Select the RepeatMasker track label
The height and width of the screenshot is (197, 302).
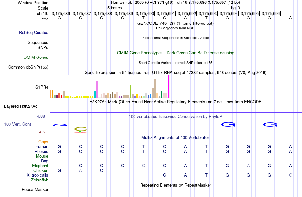(35, 189)
